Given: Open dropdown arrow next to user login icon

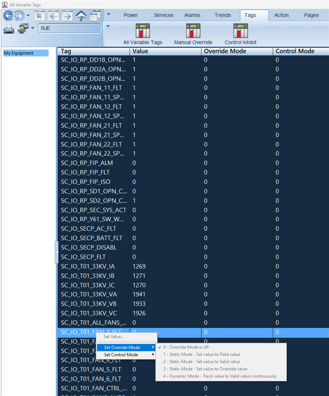Looking at the screenshot, I should (x=33, y=28).
